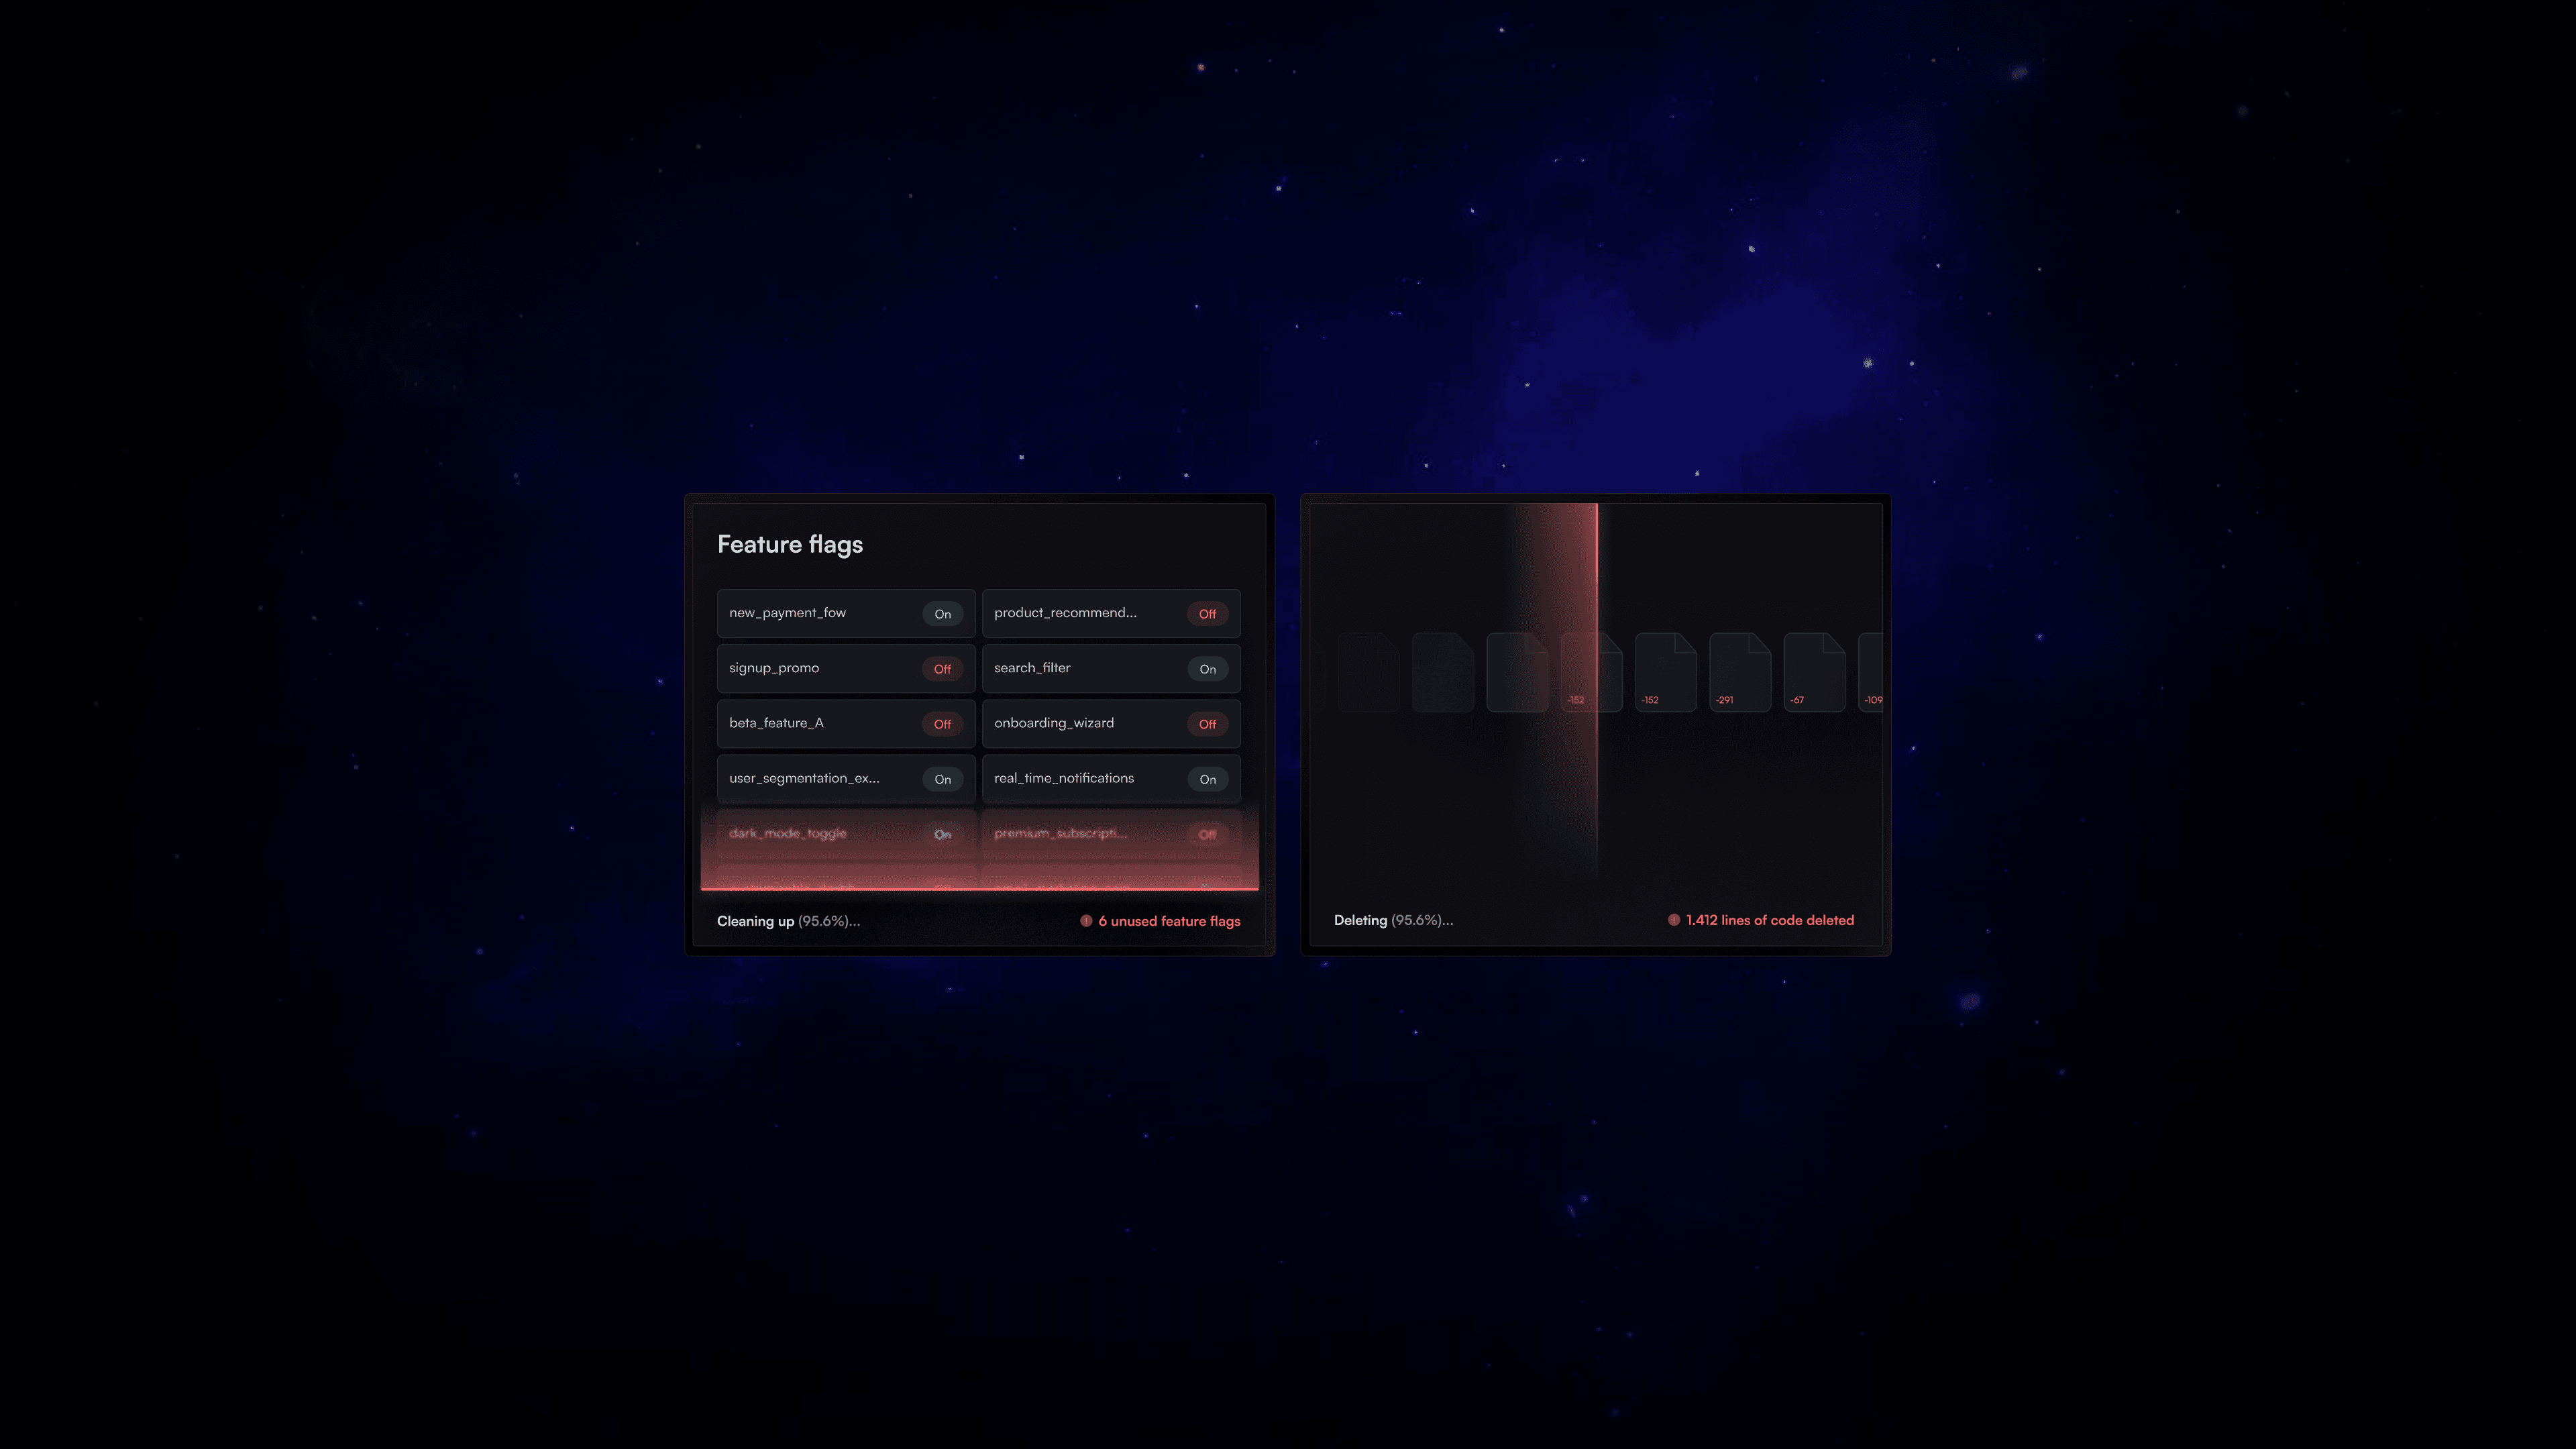Click the signup_promo flag name
2576x1449 pixels.
pos(774,668)
